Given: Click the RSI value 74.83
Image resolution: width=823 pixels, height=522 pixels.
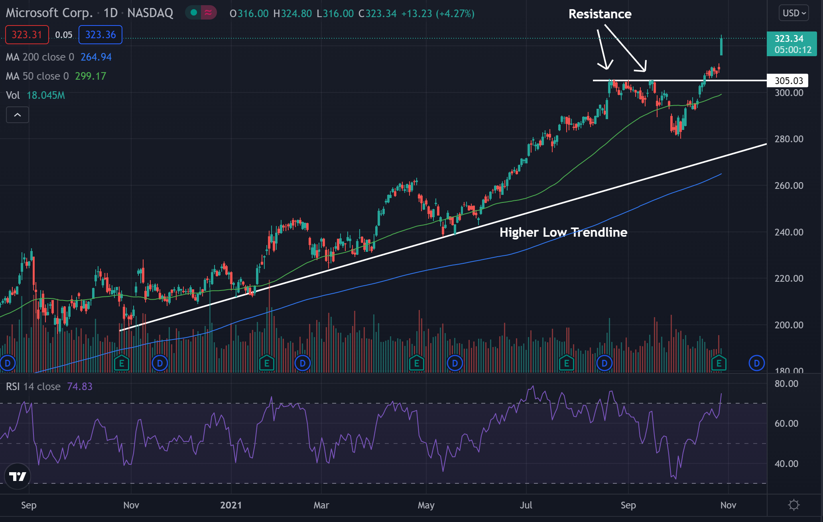Looking at the screenshot, I should (x=80, y=387).
